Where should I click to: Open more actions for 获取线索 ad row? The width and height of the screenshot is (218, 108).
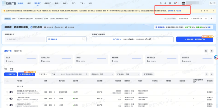(55, 92)
